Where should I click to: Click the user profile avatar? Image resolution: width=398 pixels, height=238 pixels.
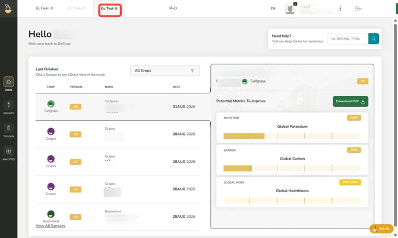(x=290, y=9)
